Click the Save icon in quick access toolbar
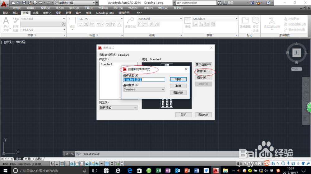The height and width of the screenshot is (174, 311). [24, 2]
